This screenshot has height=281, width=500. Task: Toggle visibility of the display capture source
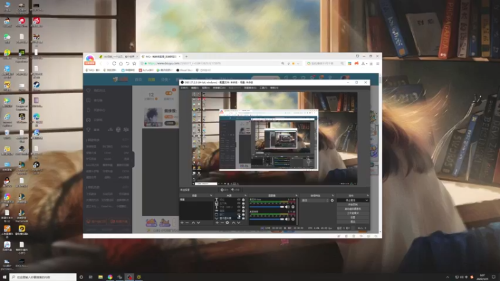(239, 218)
